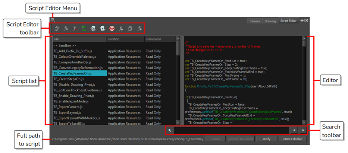The image size is (348, 153).
Task: Jump to next search result arrow
Action: click(303, 130)
